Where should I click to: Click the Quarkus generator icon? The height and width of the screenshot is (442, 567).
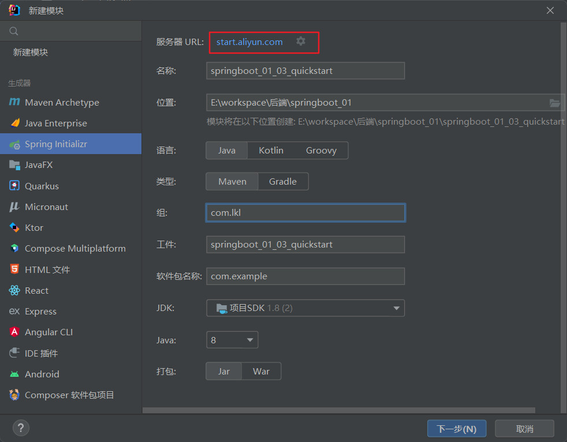[x=14, y=186]
